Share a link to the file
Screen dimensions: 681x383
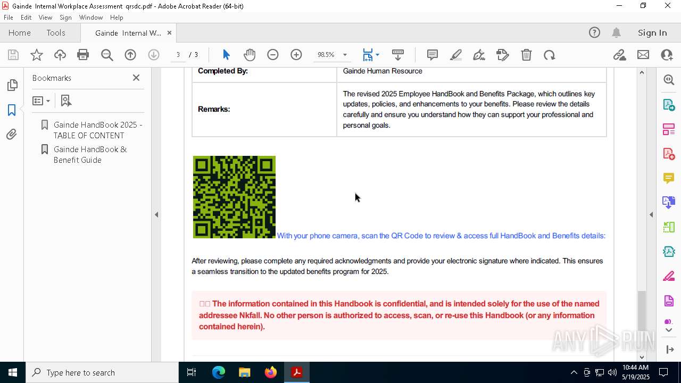point(619,55)
